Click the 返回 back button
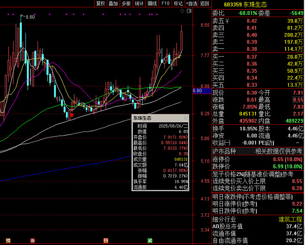This screenshot has height=245, width=305. [205, 4]
